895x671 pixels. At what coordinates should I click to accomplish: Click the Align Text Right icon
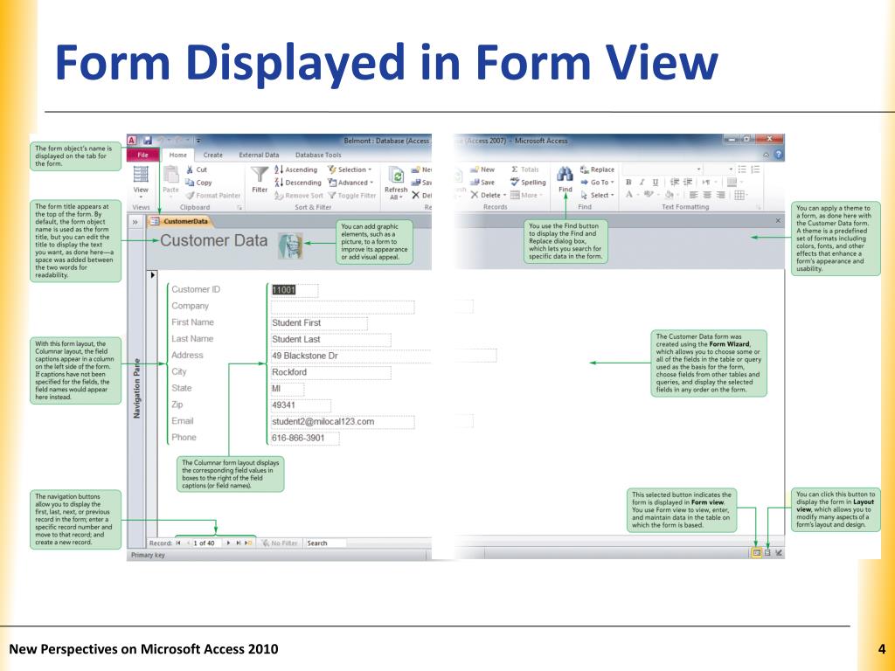(721, 195)
